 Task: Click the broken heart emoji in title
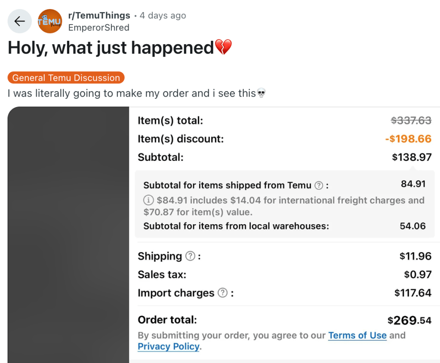(x=223, y=47)
